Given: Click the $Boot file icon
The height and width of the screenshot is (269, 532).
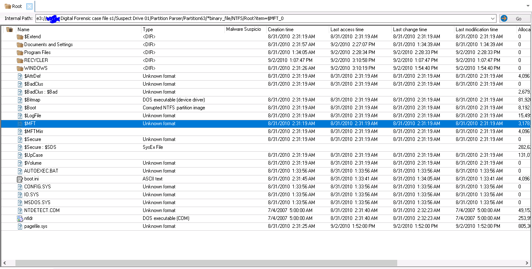Looking at the screenshot, I should [20, 108].
